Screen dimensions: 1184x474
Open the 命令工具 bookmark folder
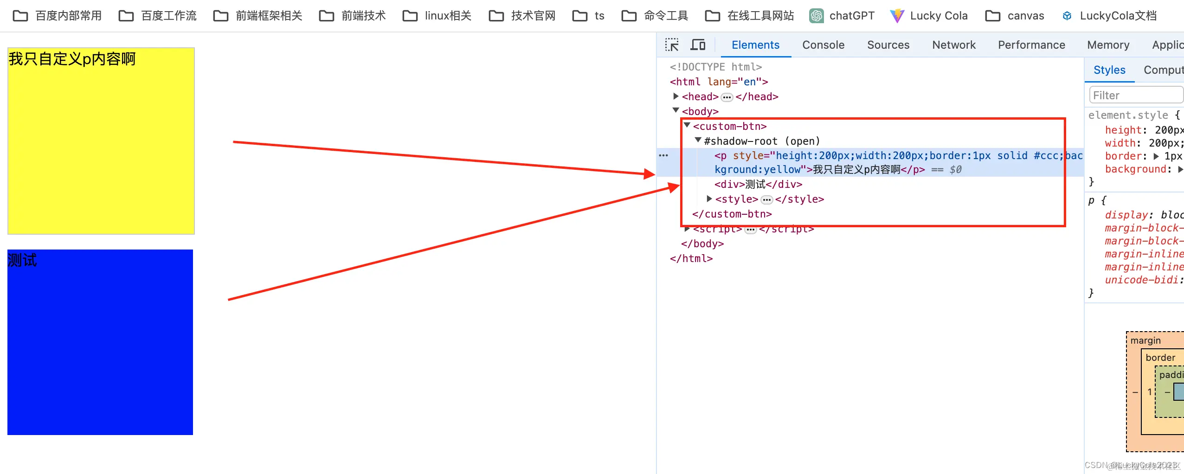click(655, 16)
